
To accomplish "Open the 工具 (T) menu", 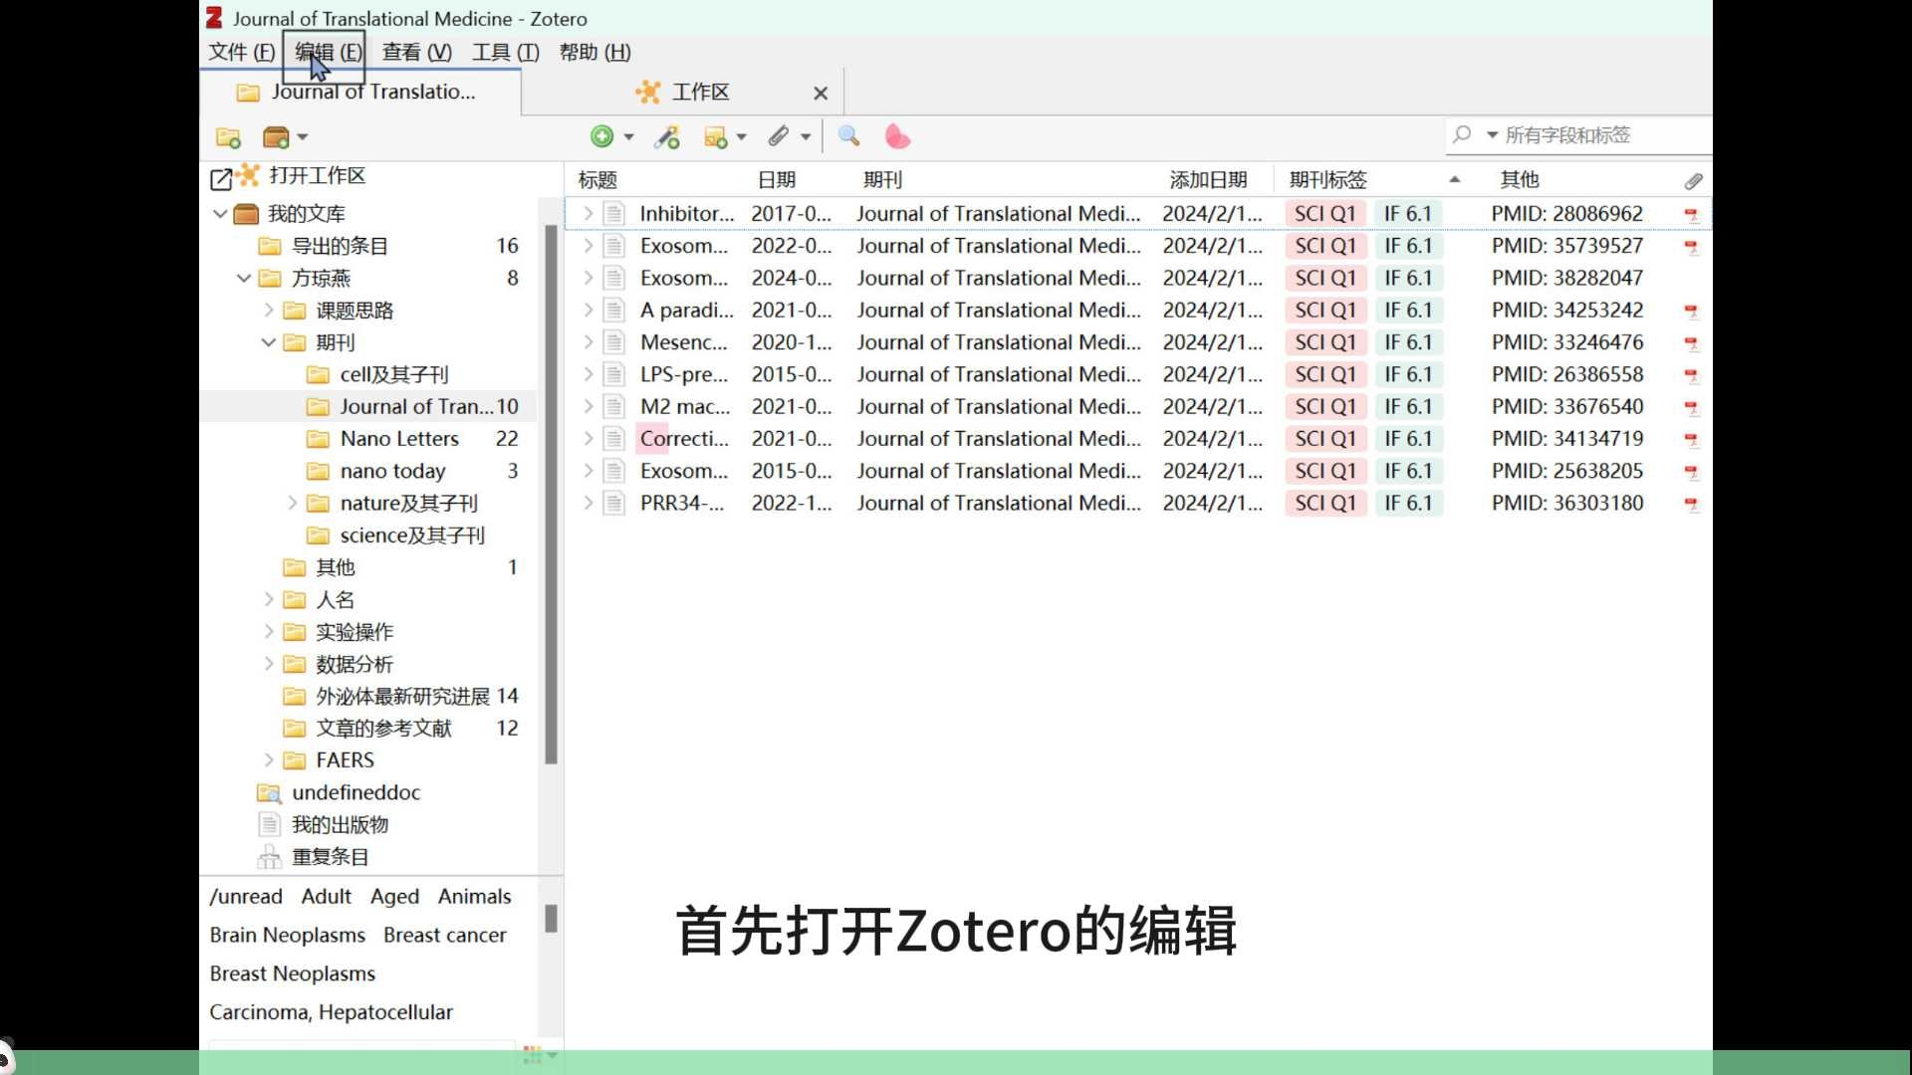I will pos(505,52).
